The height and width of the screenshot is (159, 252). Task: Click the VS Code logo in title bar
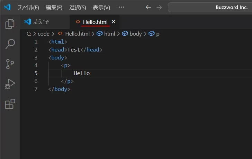7,7
